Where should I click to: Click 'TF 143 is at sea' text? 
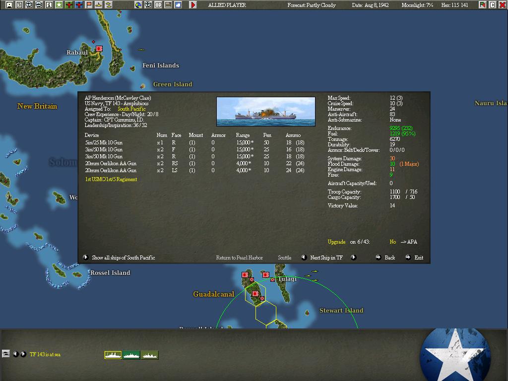tap(45, 354)
